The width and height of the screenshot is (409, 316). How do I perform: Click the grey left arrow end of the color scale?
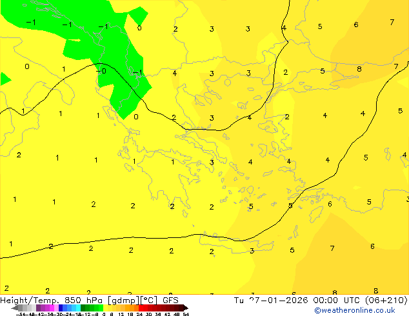(x=15, y=308)
